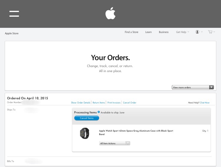The width and height of the screenshot is (221, 167).
Task: Click the Return Items link
Action: coord(99,103)
